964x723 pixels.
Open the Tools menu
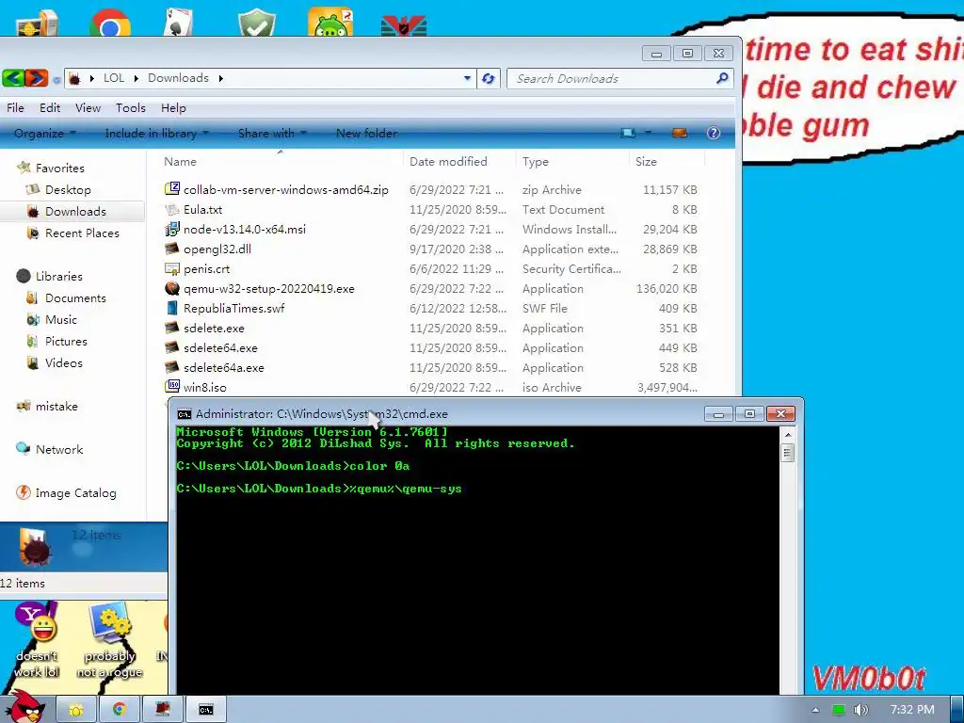point(130,107)
